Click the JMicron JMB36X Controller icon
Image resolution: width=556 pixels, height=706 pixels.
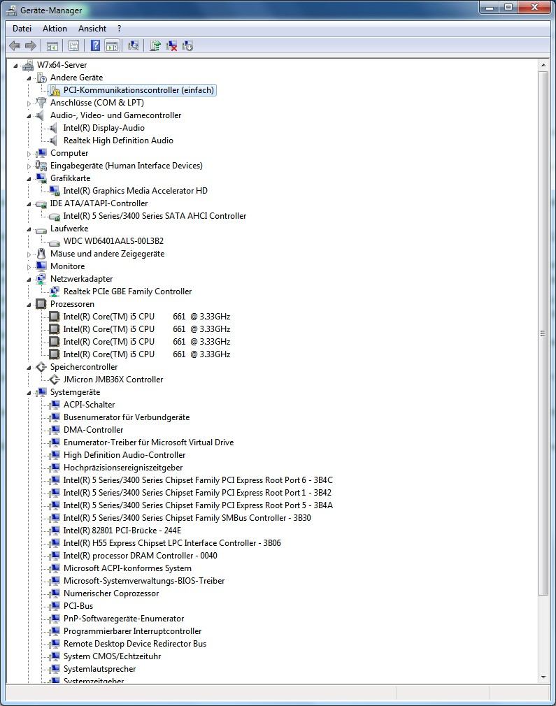(x=55, y=380)
